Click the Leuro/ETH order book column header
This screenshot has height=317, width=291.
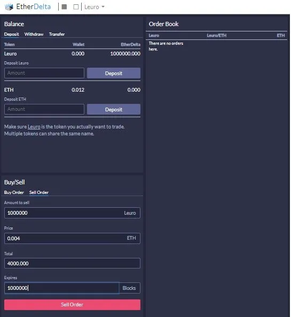click(x=216, y=36)
